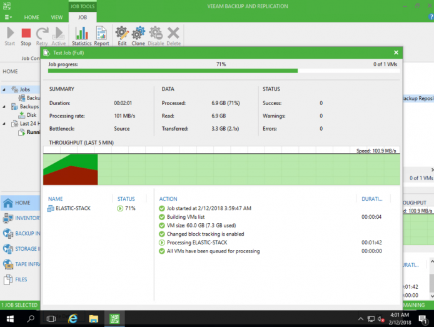The width and height of the screenshot is (434, 327).
Task: Open the Windows Start menu
Action: click(x=10, y=319)
